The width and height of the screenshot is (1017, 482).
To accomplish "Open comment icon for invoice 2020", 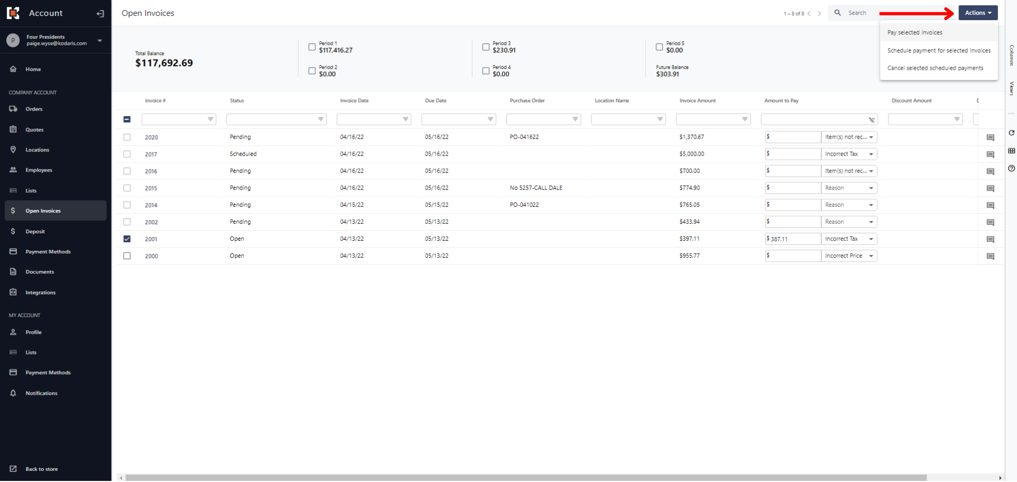I will tap(990, 138).
